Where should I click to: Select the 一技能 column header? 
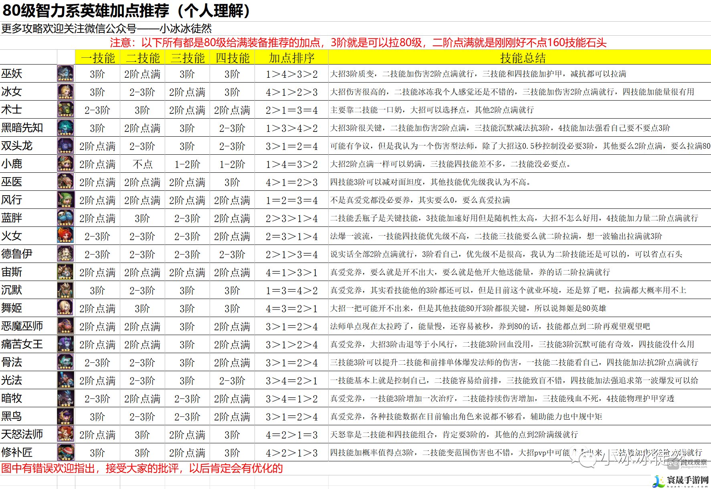97,58
